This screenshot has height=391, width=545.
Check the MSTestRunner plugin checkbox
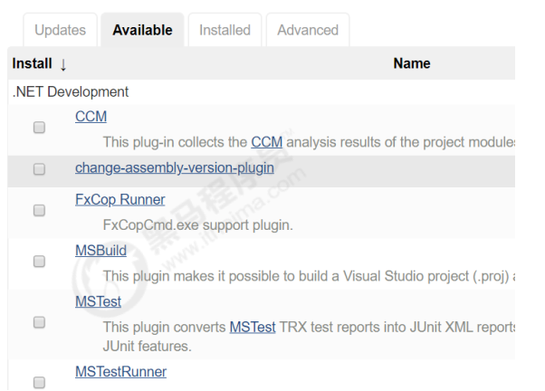(x=39, y=382)
